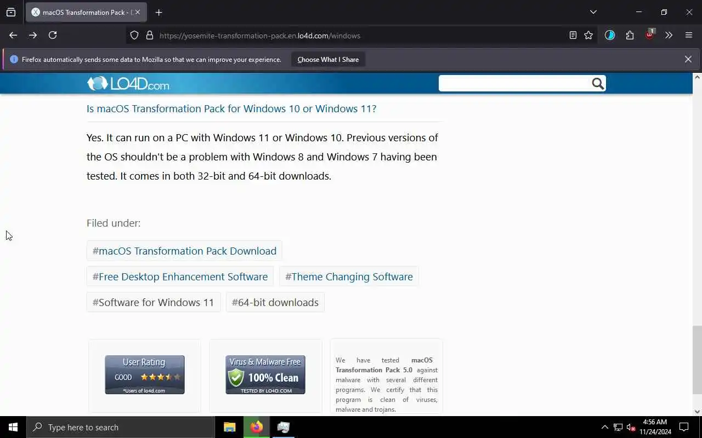702x438 pixels.
Task: Open the network status tray icon
Action: 618,427
